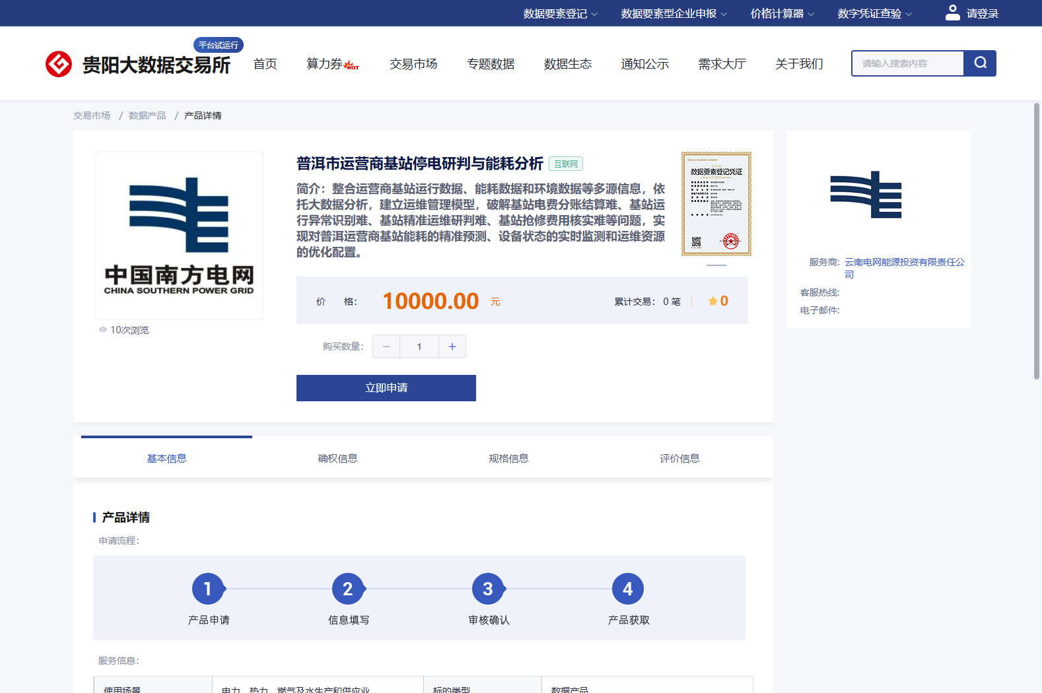1042x693 pixels.
Task: Click the eye view-count icon
Action: click(103, 330)
